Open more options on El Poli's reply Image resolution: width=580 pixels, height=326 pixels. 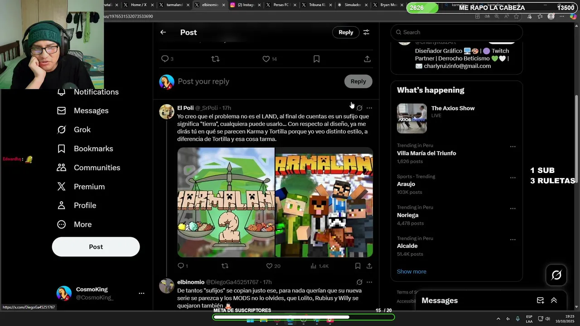(x=369, y=108)
